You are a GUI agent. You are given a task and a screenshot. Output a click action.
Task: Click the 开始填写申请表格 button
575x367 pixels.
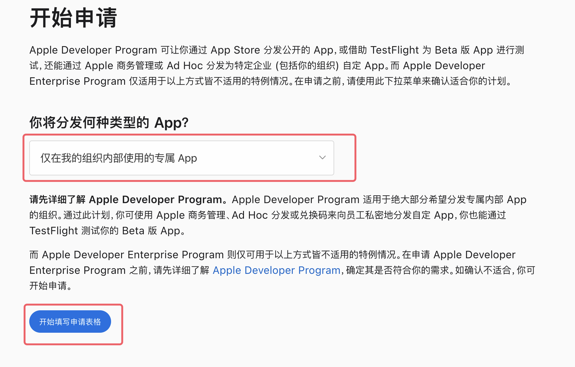pyautogui.click(x=70, y=322)
